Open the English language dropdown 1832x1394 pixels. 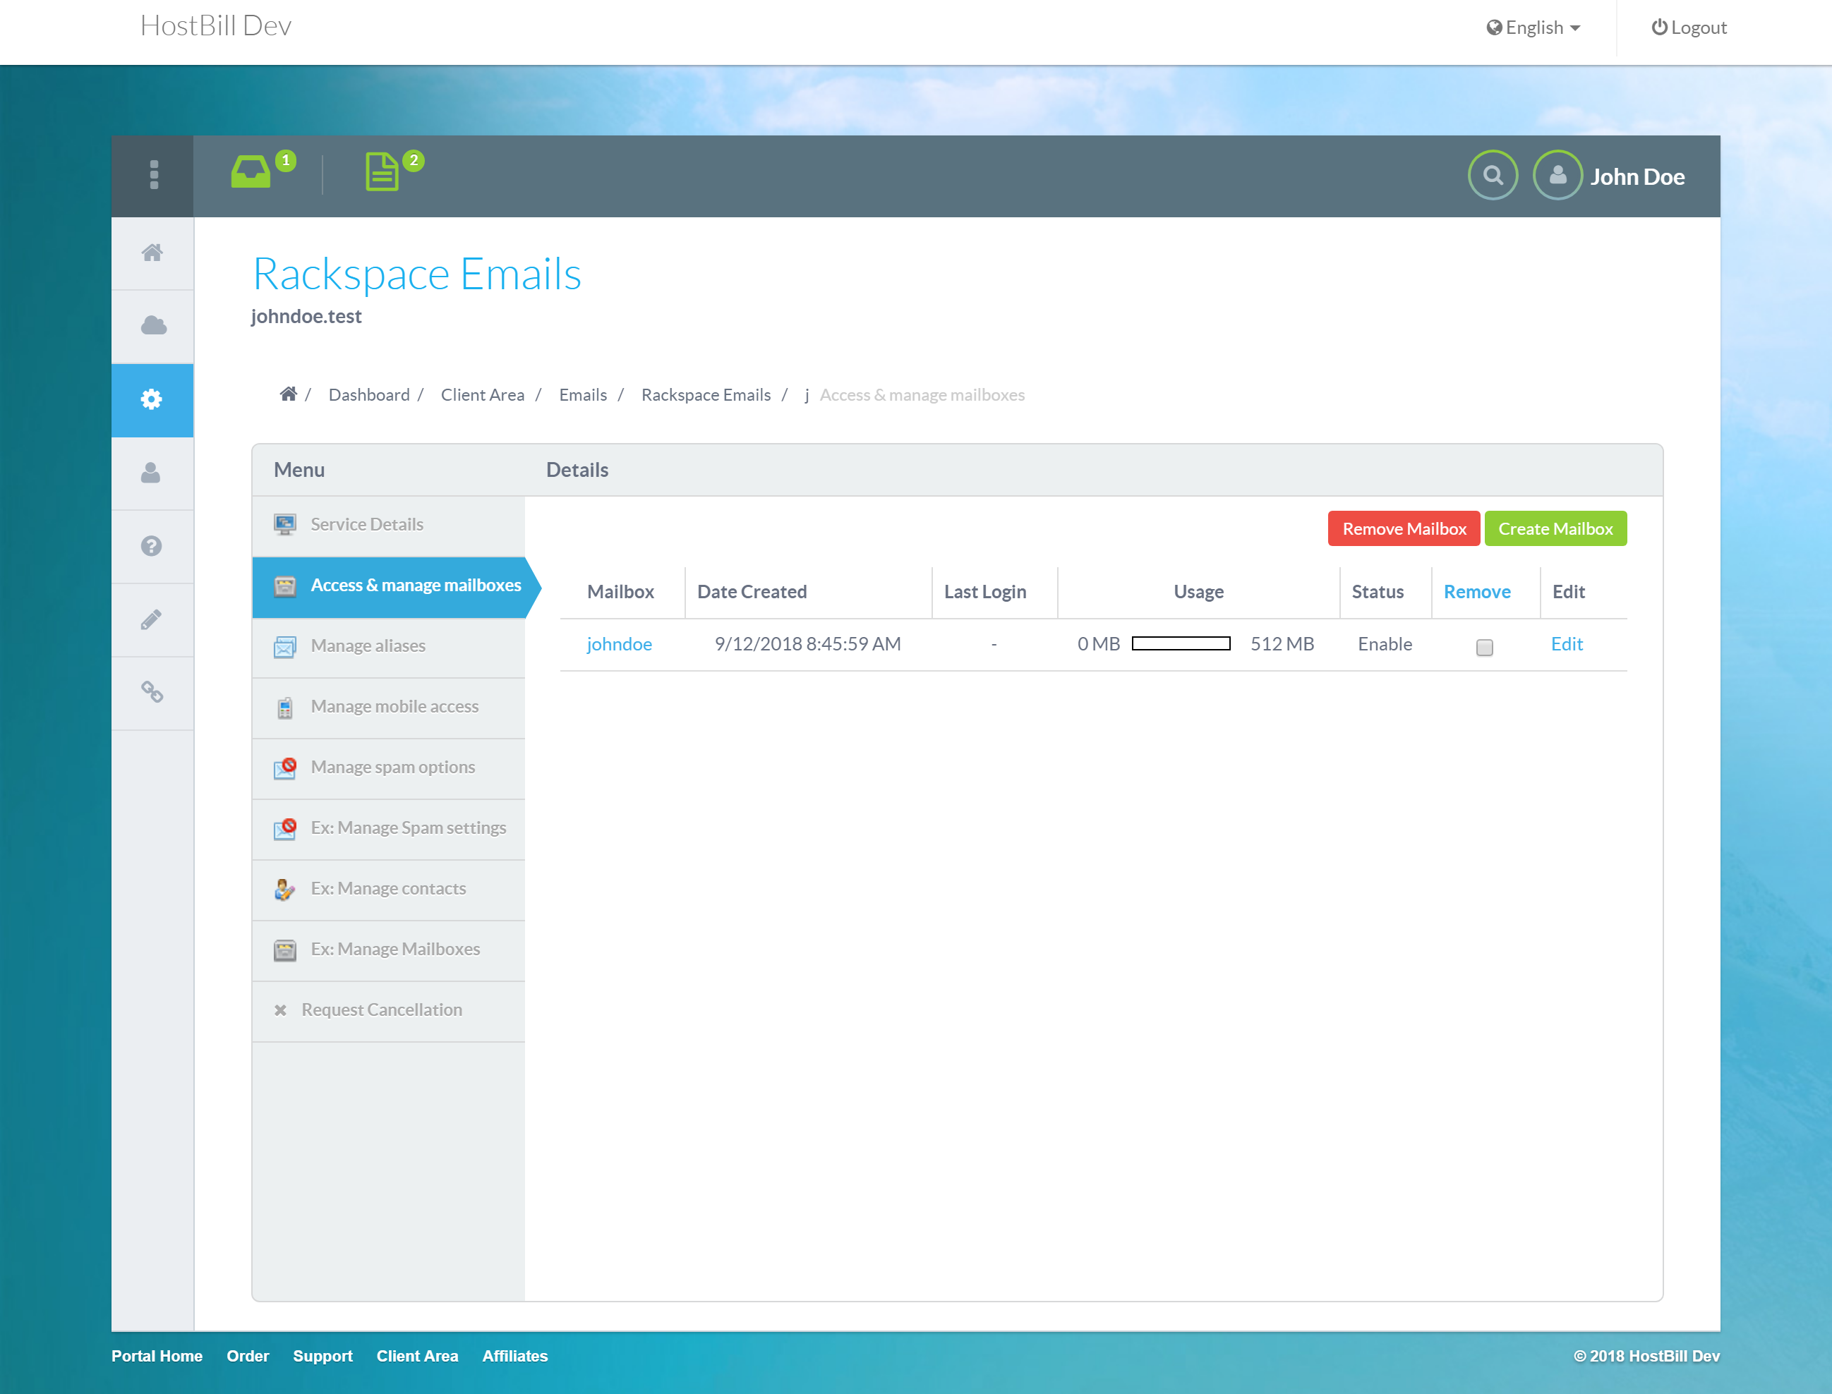tap(1532, 27)
